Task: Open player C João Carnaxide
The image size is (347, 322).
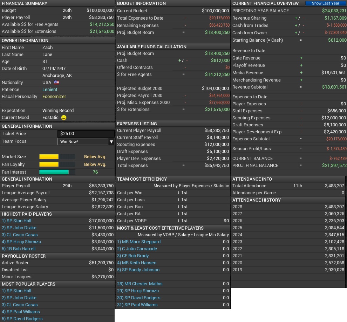Action: [x=137, y=248]
